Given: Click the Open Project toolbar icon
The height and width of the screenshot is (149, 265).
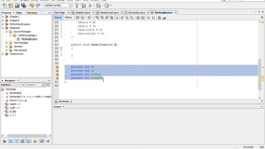Looking at the screenshot, I should click(x=17, y=5).
